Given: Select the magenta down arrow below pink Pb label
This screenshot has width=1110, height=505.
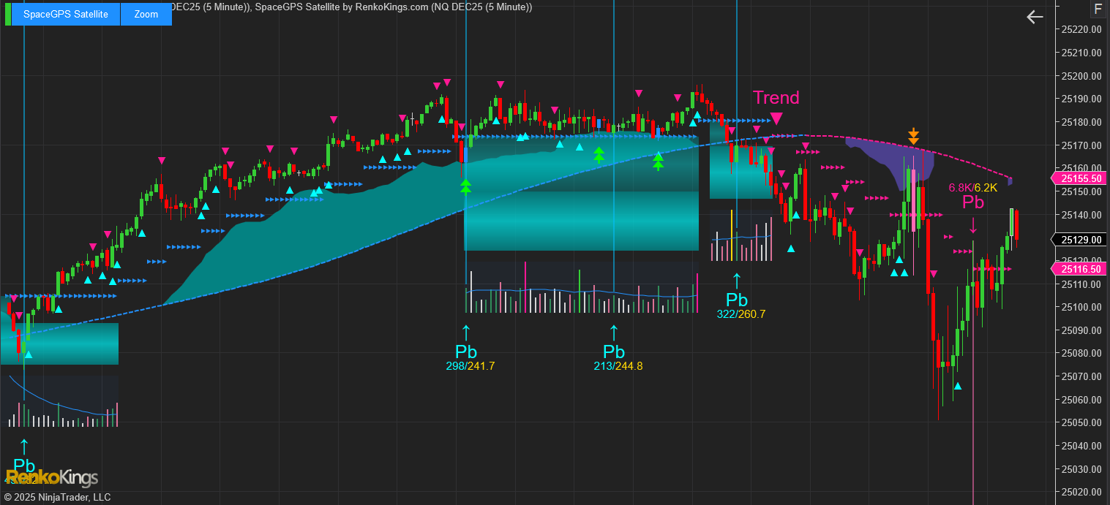Looking at the screenshot, I should (x=972, y=226).
